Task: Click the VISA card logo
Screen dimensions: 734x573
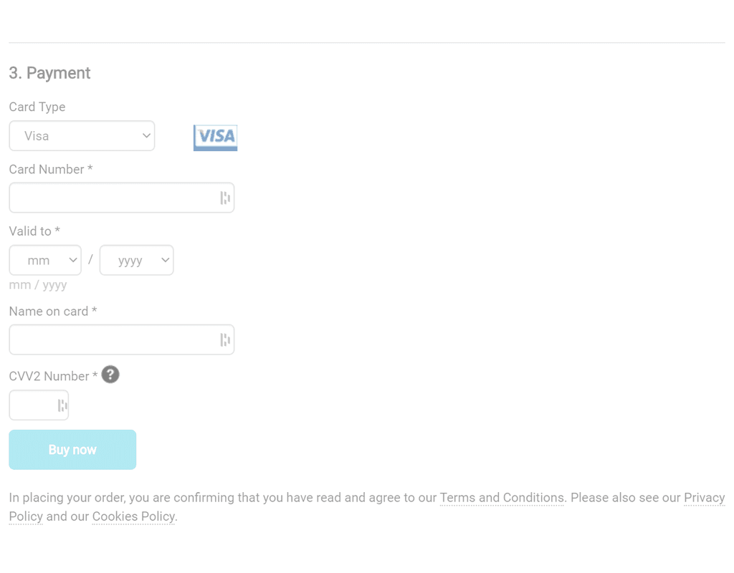Action: point(215,138)
